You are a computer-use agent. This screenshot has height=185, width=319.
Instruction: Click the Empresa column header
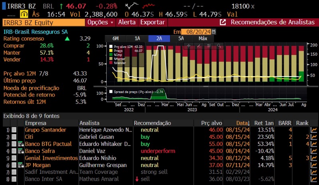tap(36, 123)
